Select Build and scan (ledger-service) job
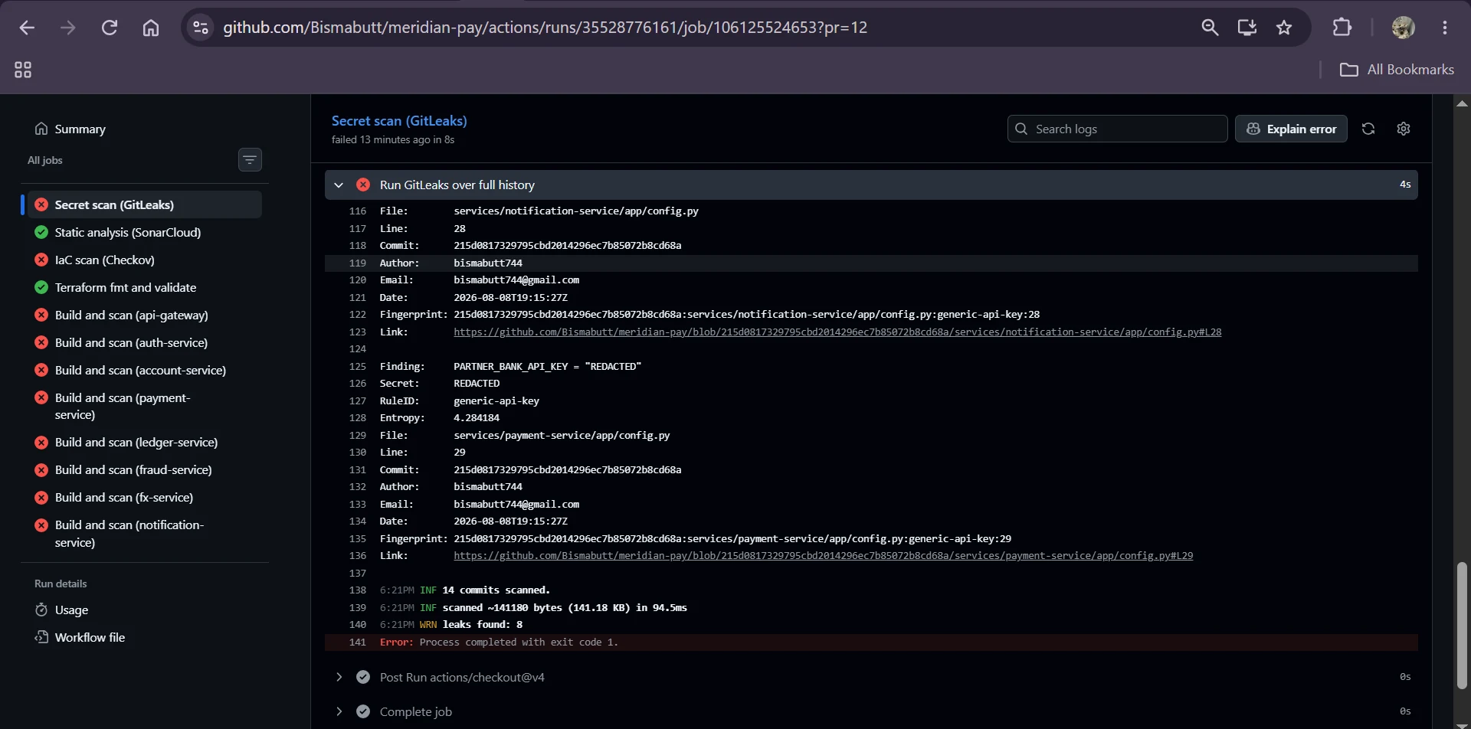 coord(145,442)
